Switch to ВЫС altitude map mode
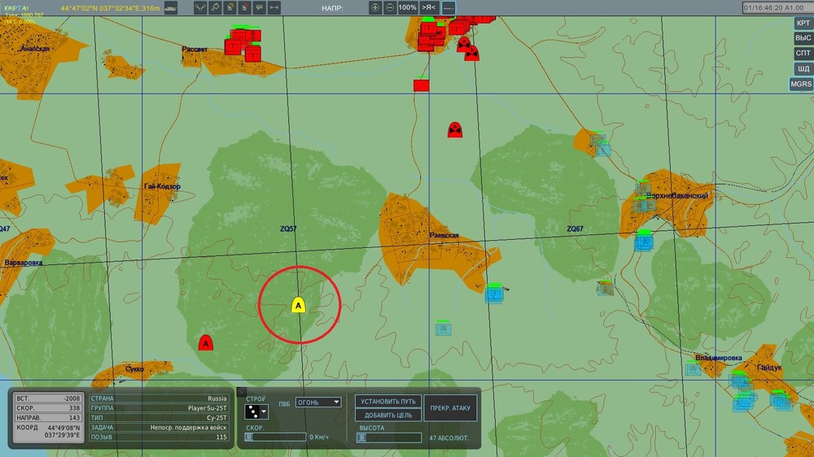This screenshot has height=457, width=814. pos(803,38)
